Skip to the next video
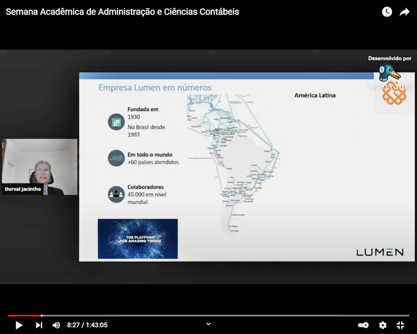The width and height of the screenshot is (417, 334). [39, 325]
